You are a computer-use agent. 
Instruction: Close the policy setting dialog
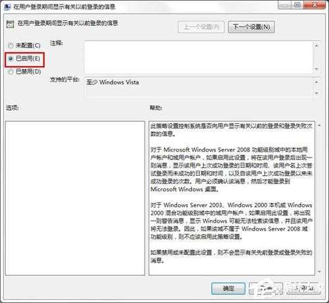click(x=315, y=5)
